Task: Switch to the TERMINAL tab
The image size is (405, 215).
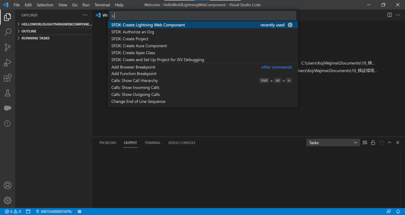Action: 153,143
